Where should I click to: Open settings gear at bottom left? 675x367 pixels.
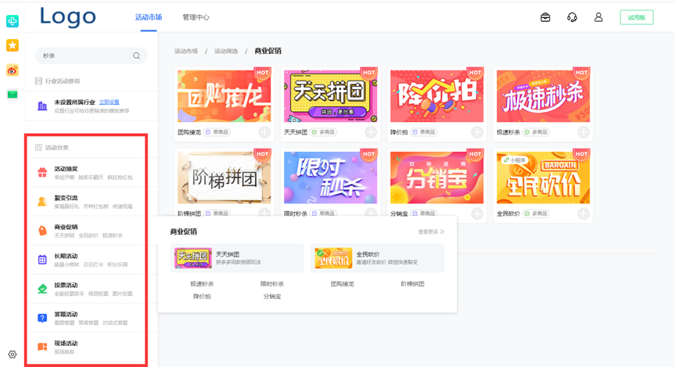click(13, 354)
